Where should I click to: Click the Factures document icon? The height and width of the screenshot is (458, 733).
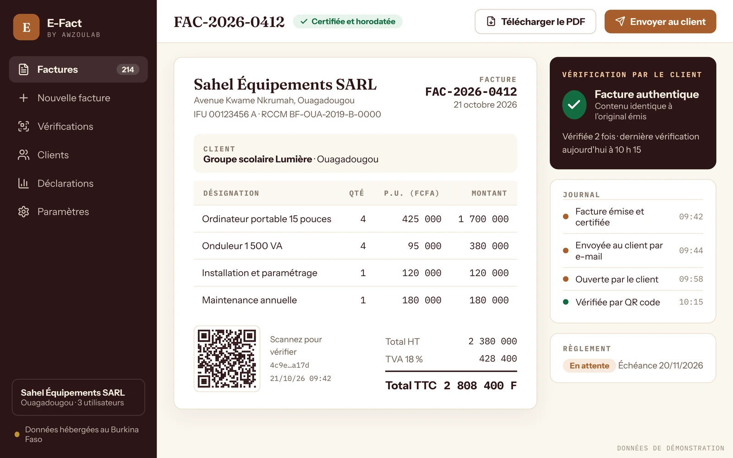tap(23, 70)
